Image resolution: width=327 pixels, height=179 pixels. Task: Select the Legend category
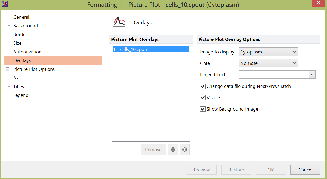21,95
